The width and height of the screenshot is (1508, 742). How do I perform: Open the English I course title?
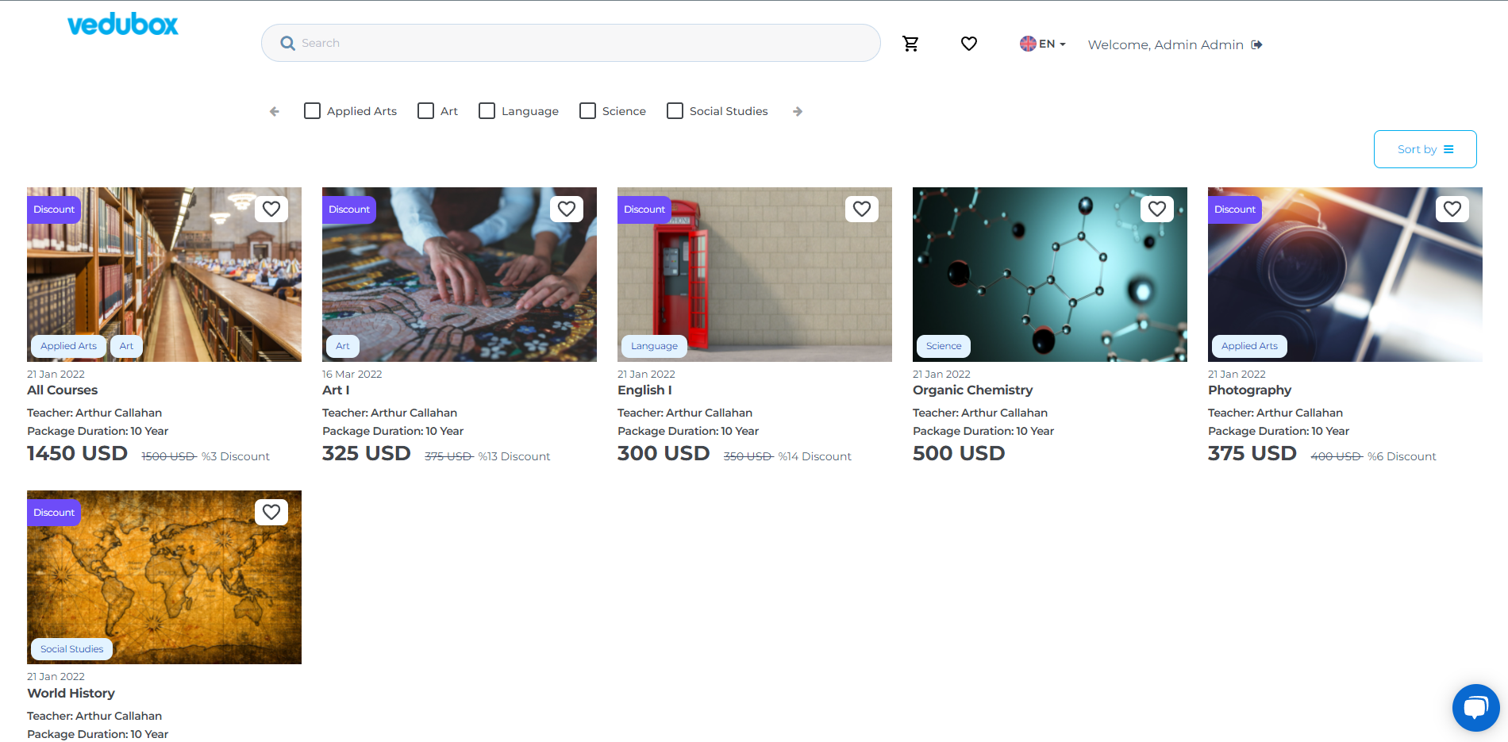coord(644,390)
